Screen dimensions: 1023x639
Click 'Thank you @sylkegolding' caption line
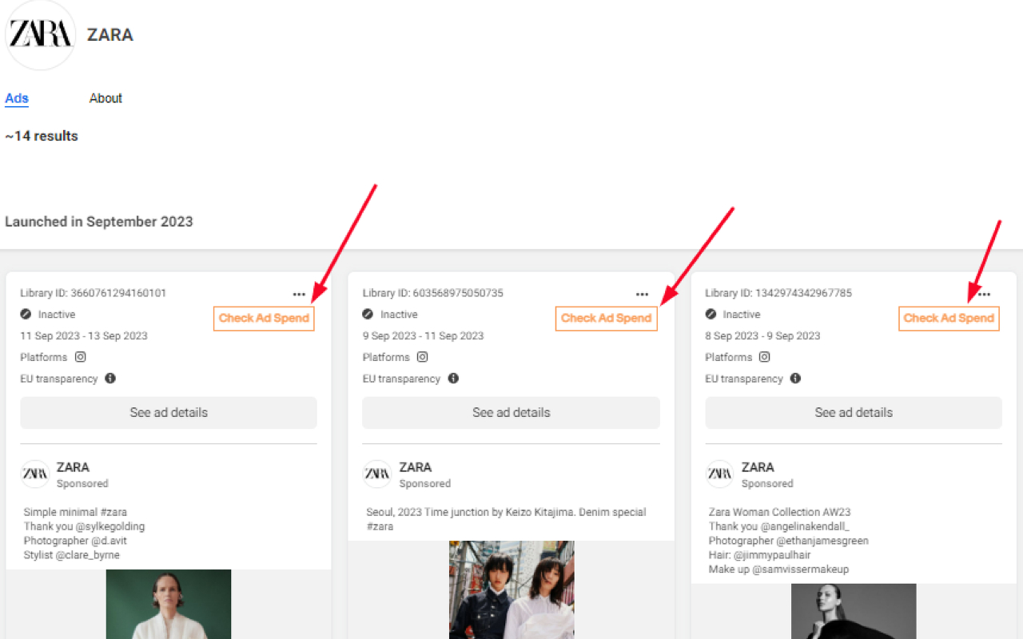tap(84, 526)
